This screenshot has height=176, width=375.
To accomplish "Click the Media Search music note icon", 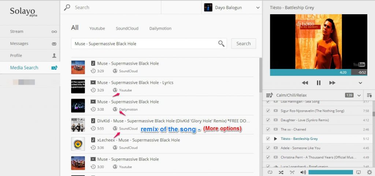I will pos(54,68).
